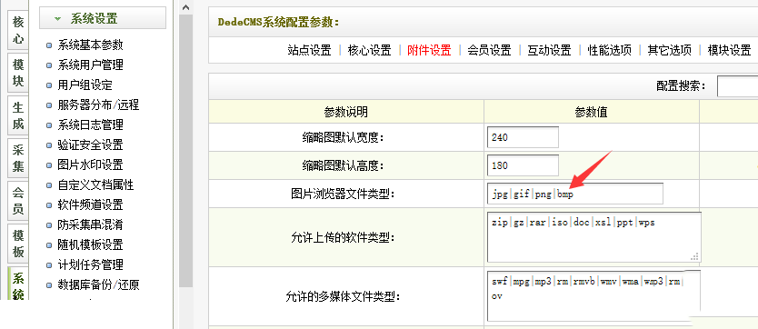This screenshot has height=329, width=758.
Task: Click the 图片浏览器文件类型 label
Action: pos(343,194)
